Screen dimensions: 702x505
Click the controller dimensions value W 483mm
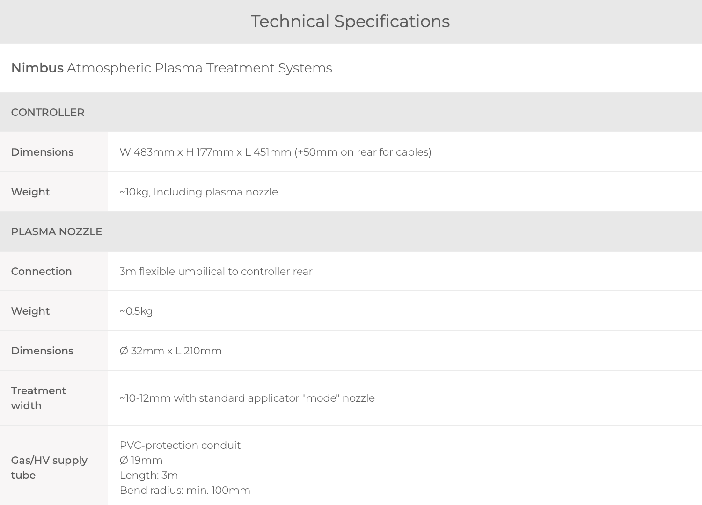[x=276, y=152]
